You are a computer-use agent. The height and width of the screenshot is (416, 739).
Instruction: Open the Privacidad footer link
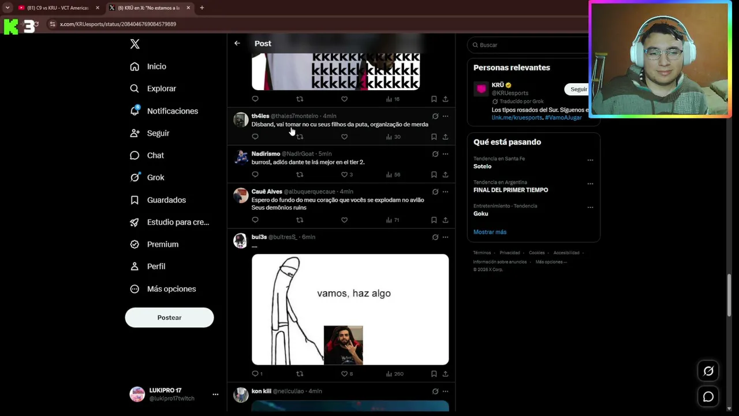(510, 252)
